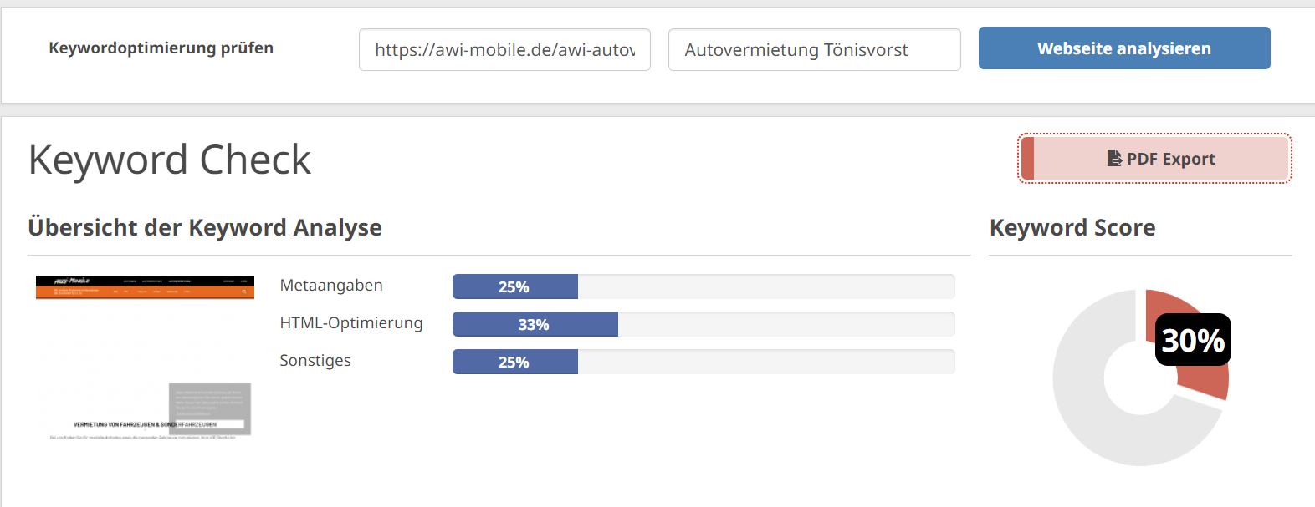Image resolution: width=1315 pixels, height=507 pixels.
Task: Click the Übersicht der Keyword Analyse heading
Action: point(205,227)
